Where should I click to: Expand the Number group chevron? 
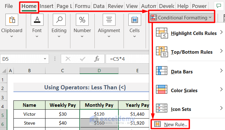pos(82,37)
